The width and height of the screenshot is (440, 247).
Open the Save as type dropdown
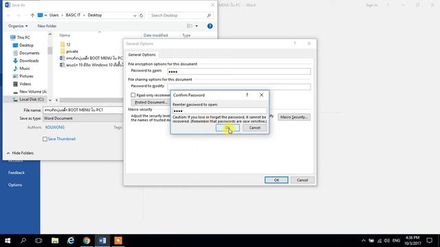83,119
